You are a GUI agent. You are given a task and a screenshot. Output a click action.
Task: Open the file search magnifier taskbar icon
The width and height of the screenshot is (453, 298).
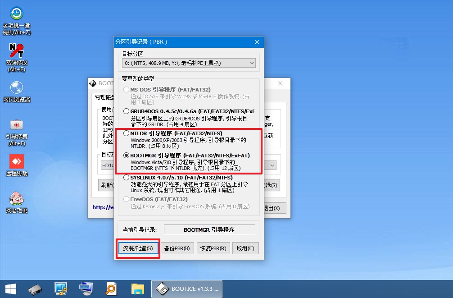coord(111,289)
